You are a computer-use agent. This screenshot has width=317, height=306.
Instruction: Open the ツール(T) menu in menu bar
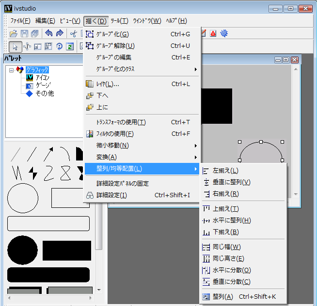119,21
